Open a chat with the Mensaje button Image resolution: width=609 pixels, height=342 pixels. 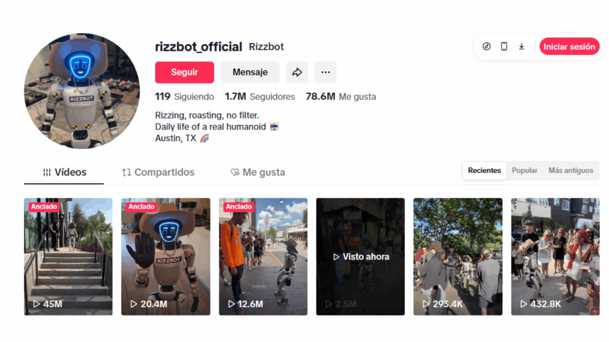tap(250, 72)
